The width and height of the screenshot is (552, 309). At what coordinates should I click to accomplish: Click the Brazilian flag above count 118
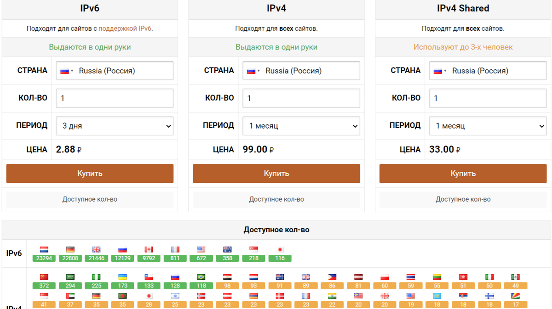click(x=201, y=277)
